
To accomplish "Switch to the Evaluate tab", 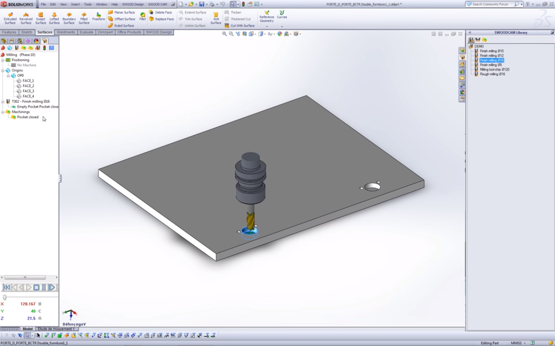I will point(86,32).
